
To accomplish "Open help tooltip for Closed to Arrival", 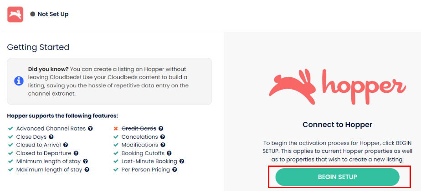I will 65,145.
